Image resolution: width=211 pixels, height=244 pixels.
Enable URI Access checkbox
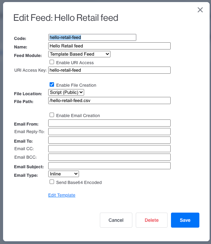tap(52, 62)
